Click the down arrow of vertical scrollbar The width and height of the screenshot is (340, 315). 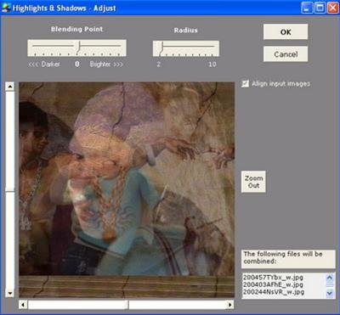(10, 293)
